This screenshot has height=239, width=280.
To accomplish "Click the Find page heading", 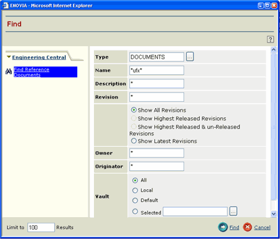I will [14, 24].
